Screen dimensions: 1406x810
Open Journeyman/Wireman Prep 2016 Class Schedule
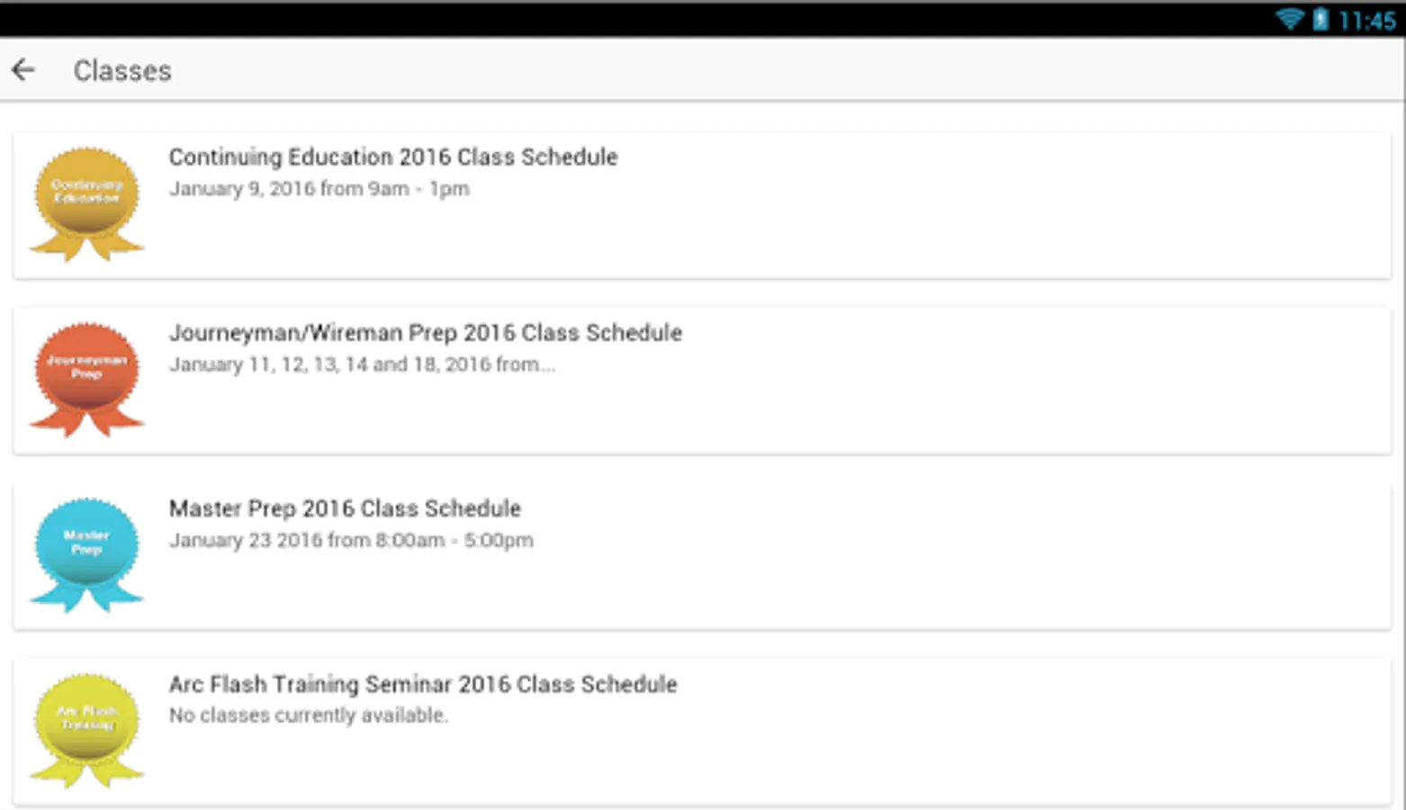pos(426,332)
